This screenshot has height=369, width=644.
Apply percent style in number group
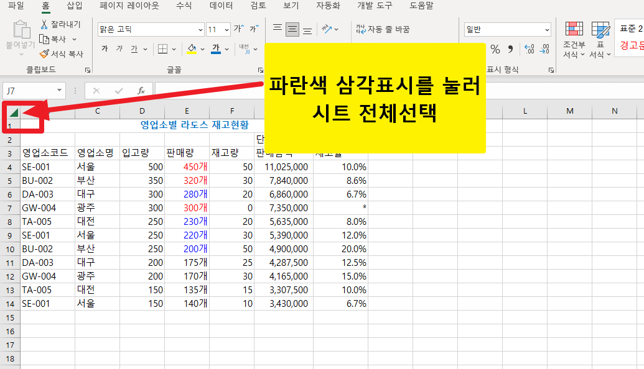tap(496, 49)
